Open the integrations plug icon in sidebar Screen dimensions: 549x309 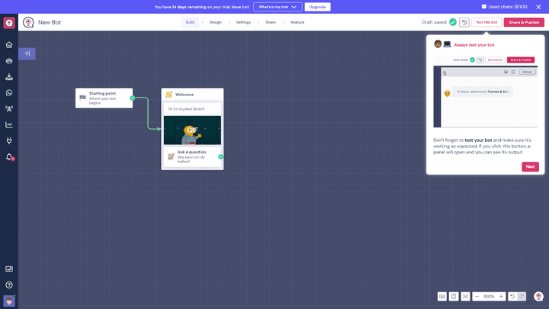(x=9, y=140)
